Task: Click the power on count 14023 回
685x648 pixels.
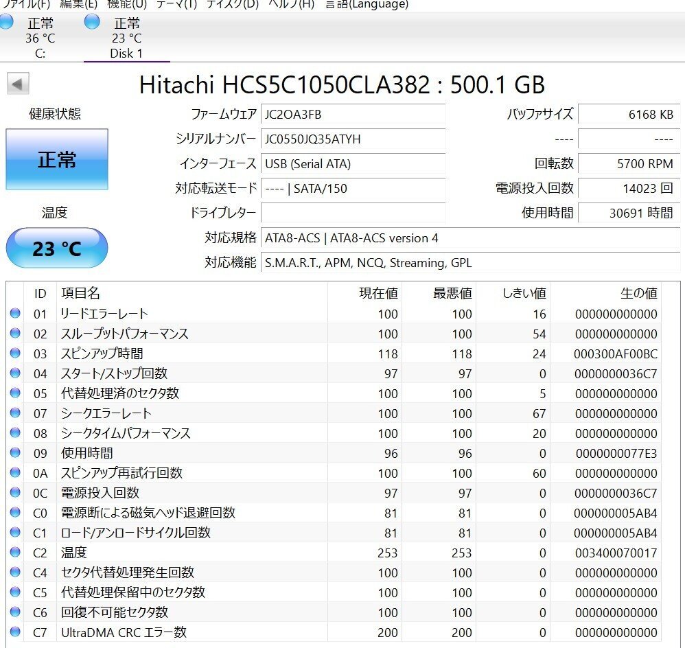Action: pos(629,188)
